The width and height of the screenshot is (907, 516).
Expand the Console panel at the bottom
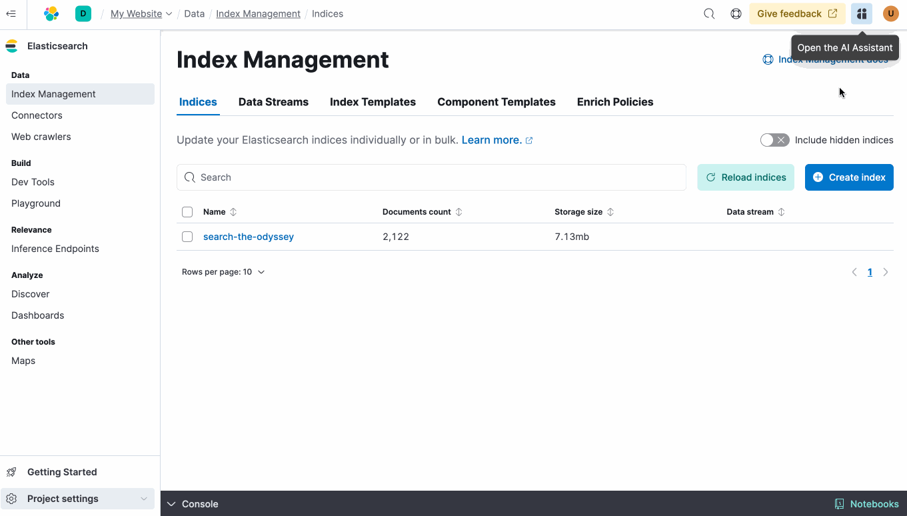click(x=192, y=503)
